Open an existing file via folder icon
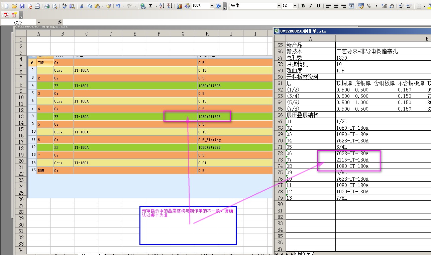This screenshot has width=431, height=255. click(x=14, y=6)
